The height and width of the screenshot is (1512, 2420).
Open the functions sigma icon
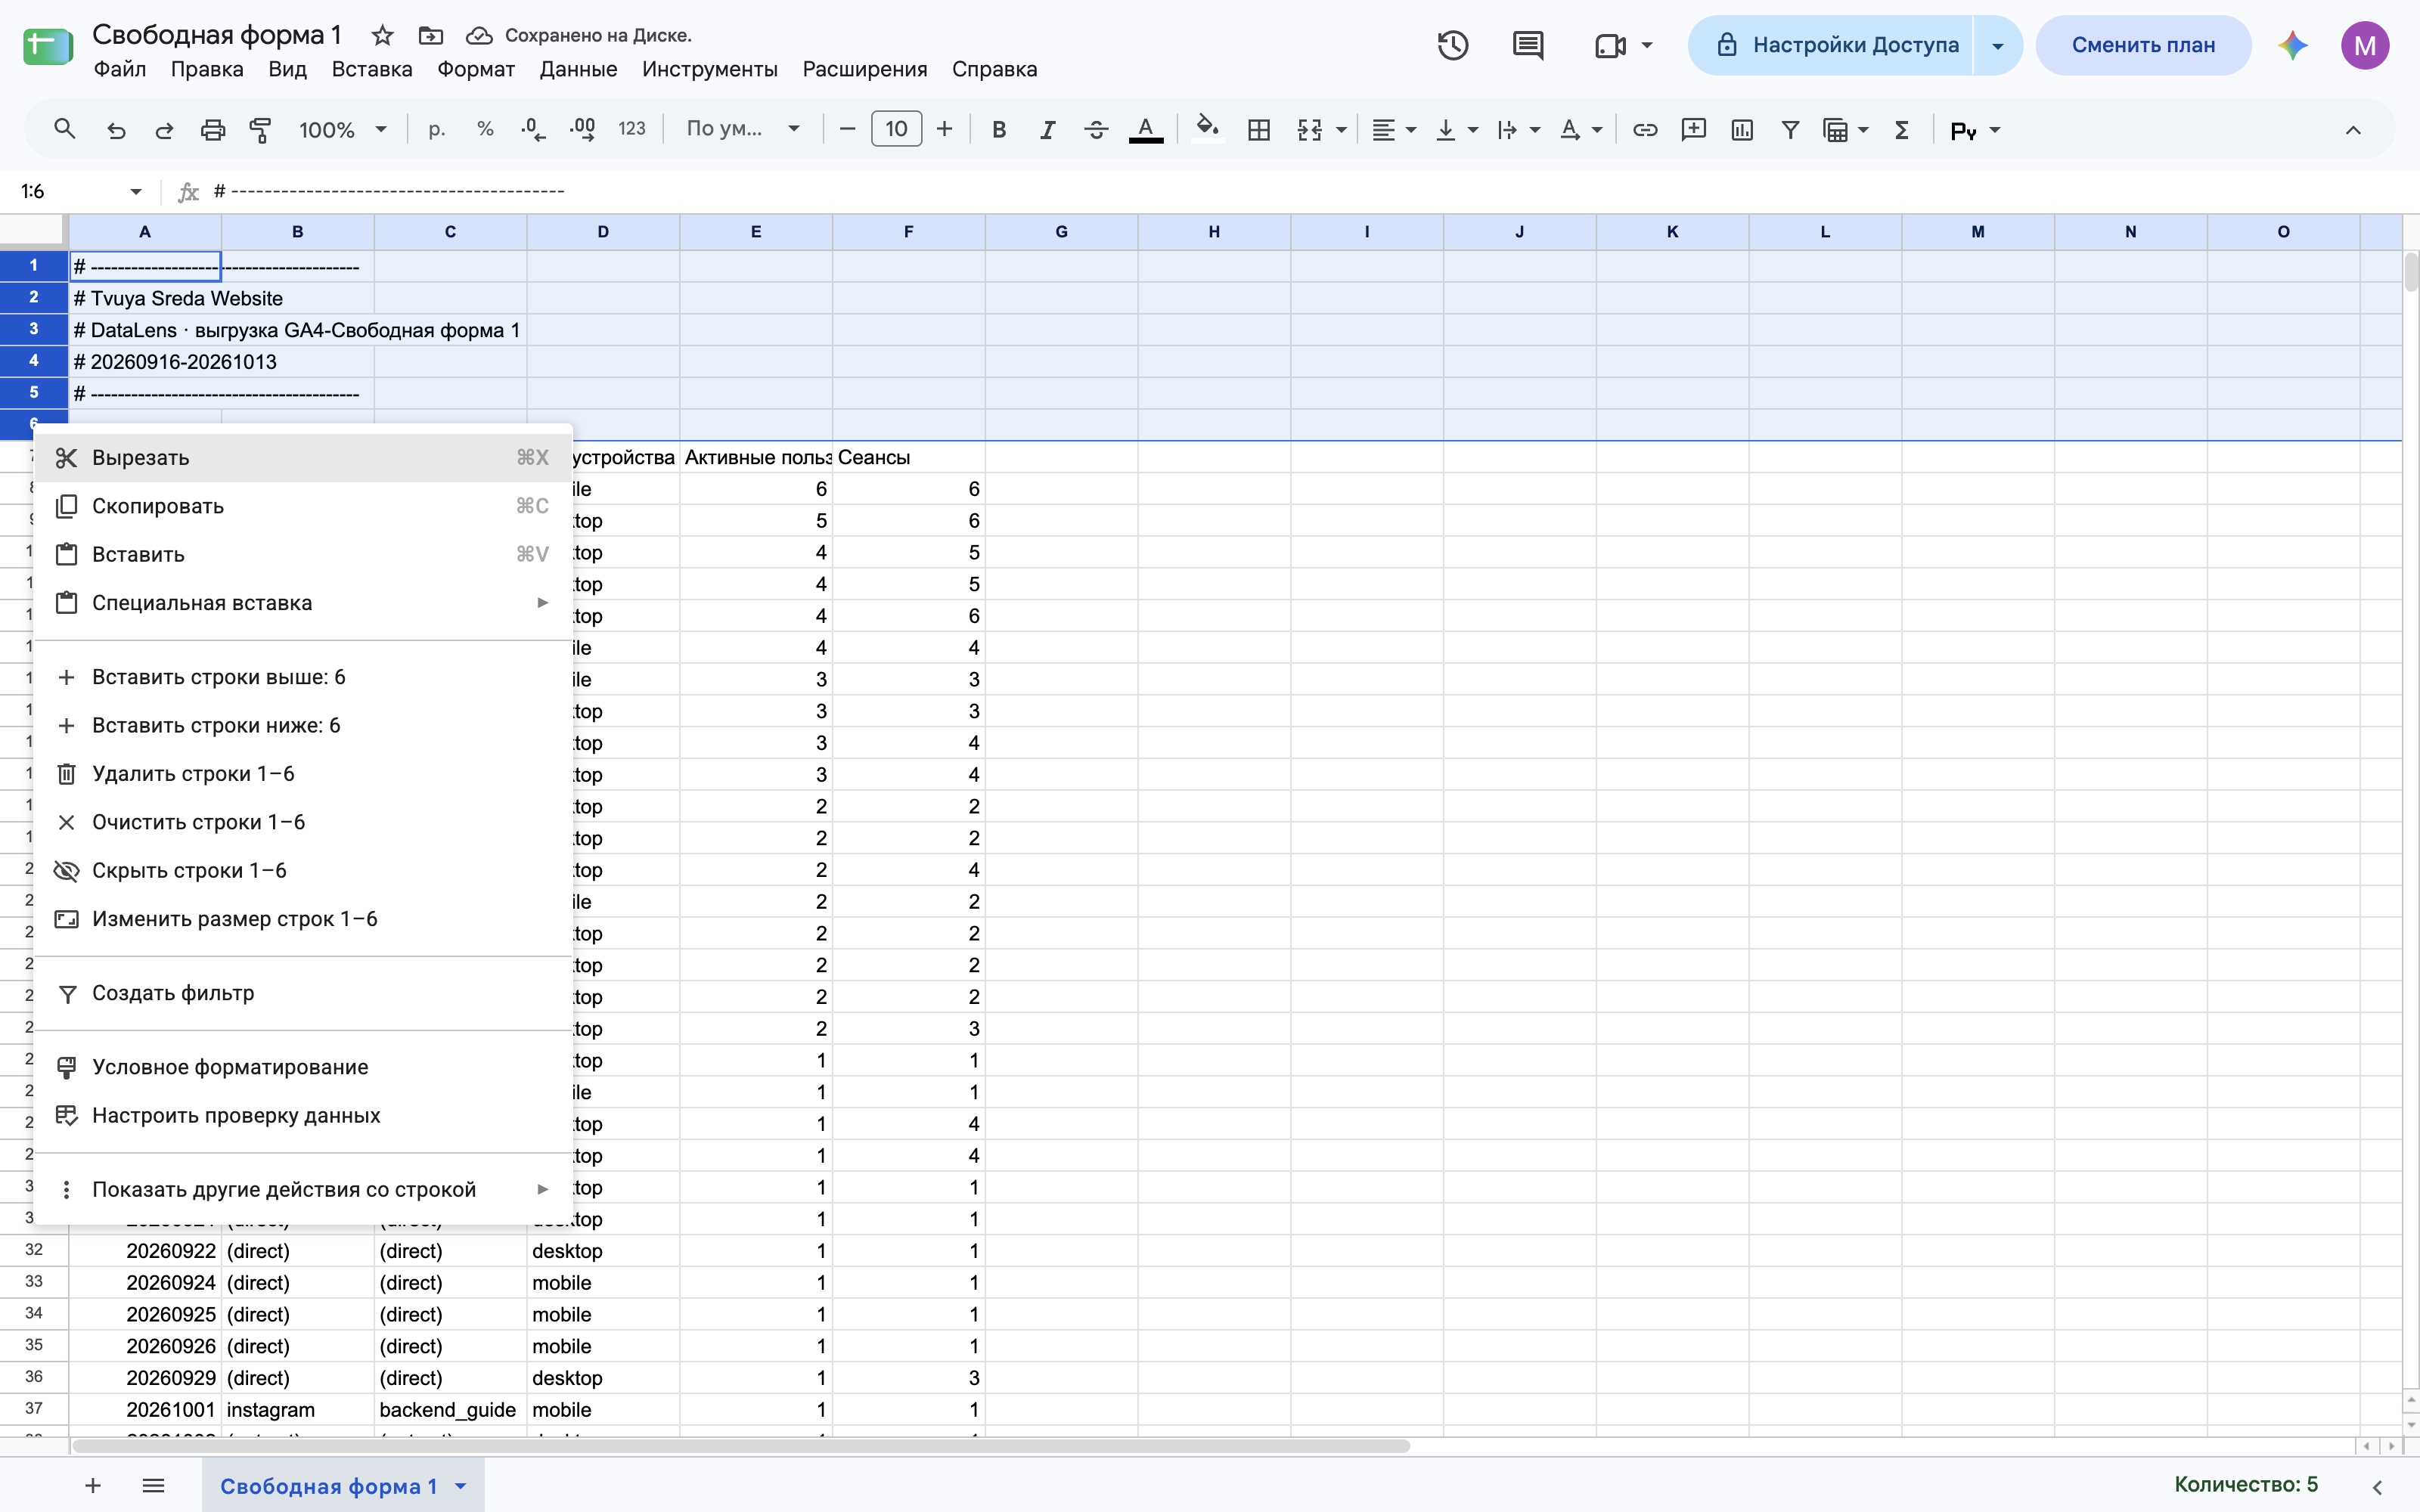click(1902, 130)
